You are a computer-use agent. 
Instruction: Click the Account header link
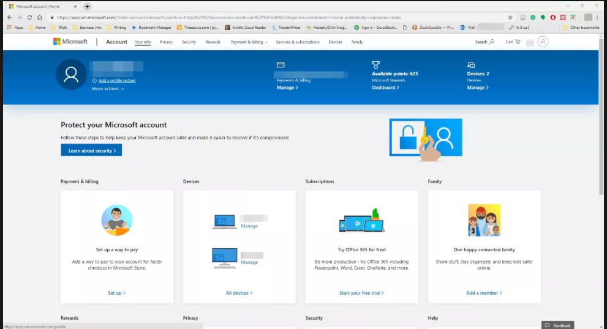point(116,42)
